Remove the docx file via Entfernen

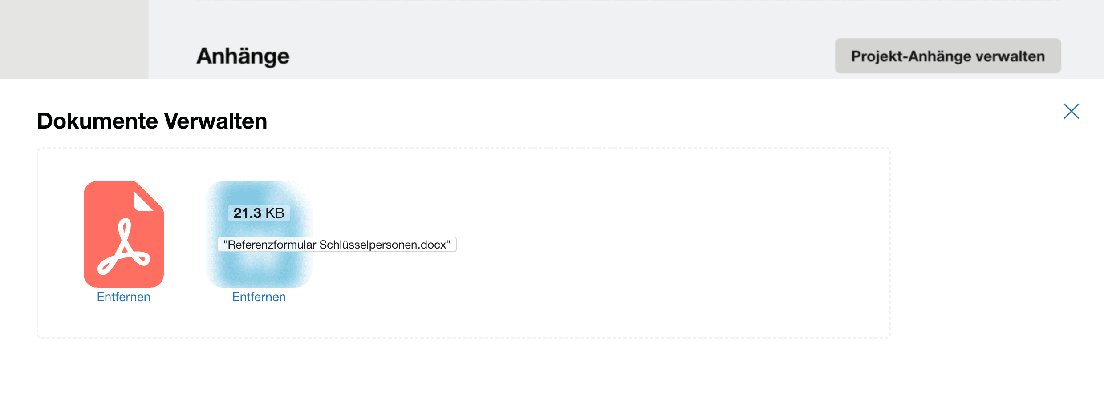(259, 297)
